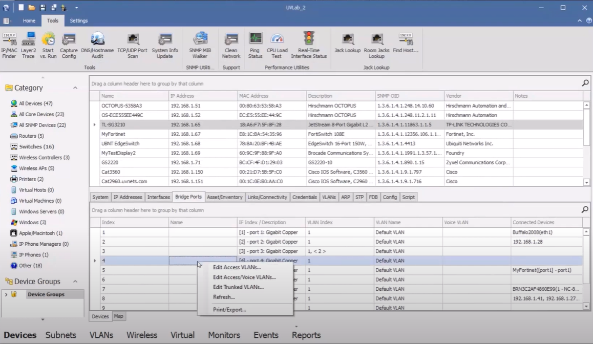This screenshot has height=344, width=593.
Task: Choose Print/Export from the context menu
Action: pyautogui.click(x=229, y=310)
